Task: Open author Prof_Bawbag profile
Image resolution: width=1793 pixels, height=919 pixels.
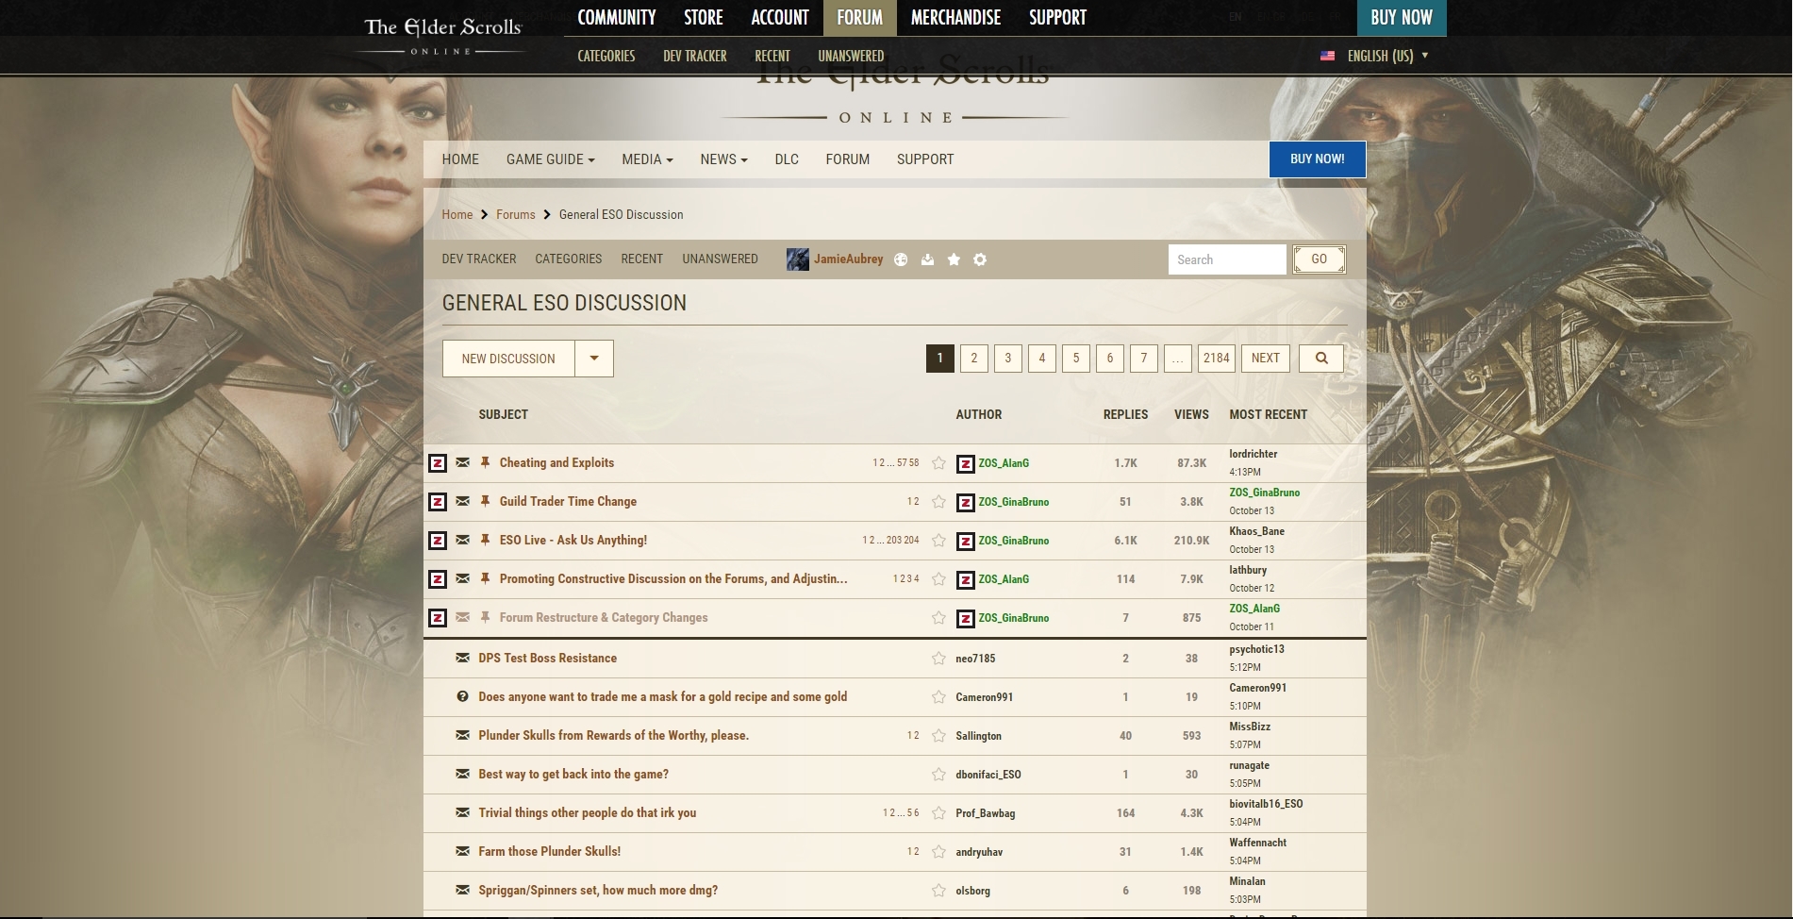Action: [985, 813]
